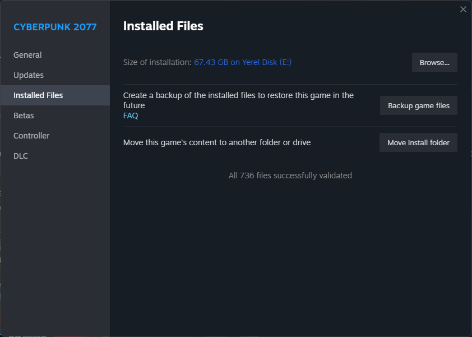Click the Size of installation label

tap(157, 62)
